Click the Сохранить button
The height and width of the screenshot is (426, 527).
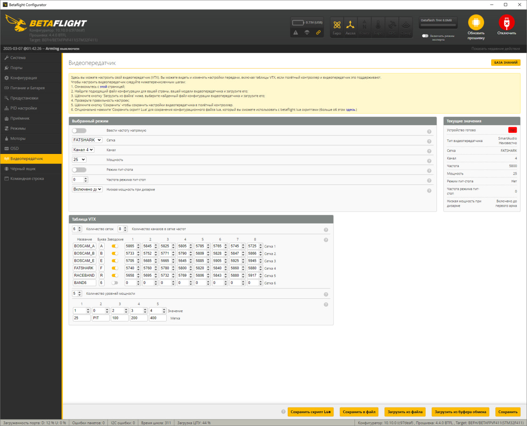pyautogui.click(x=508, y=412)
